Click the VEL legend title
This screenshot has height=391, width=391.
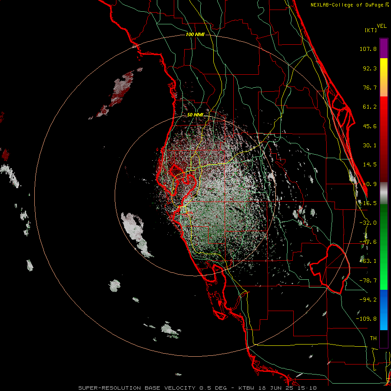[381, 26]
